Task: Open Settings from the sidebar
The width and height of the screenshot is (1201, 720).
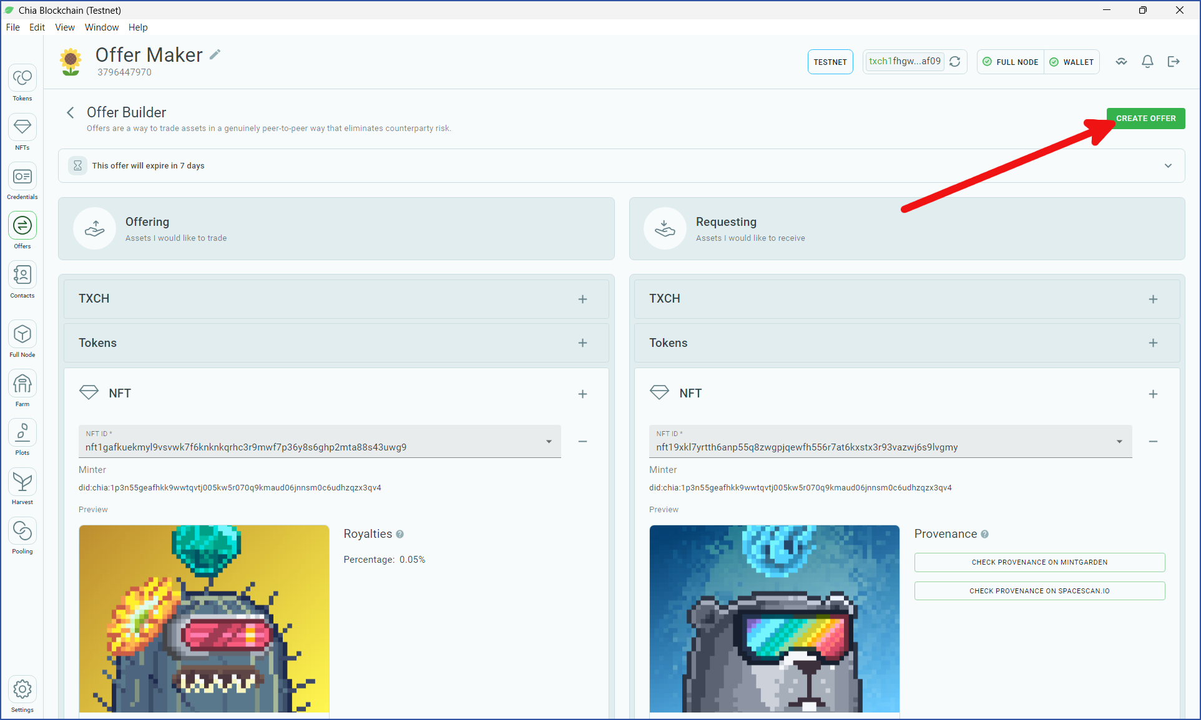Action: point(22,694)
